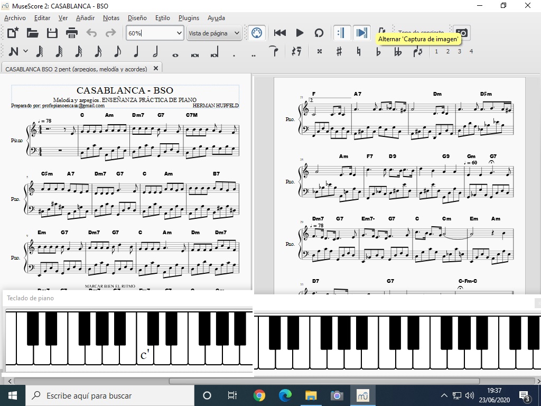Create a new score with the toolbar icon
Screen dimensions: 541x406
pos(13,33)
